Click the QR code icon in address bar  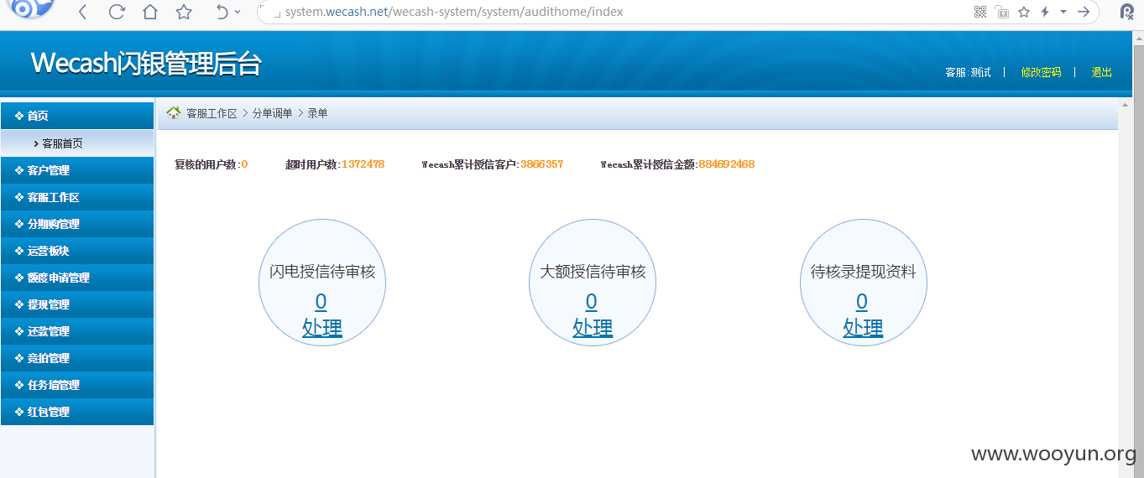point(979,12)
